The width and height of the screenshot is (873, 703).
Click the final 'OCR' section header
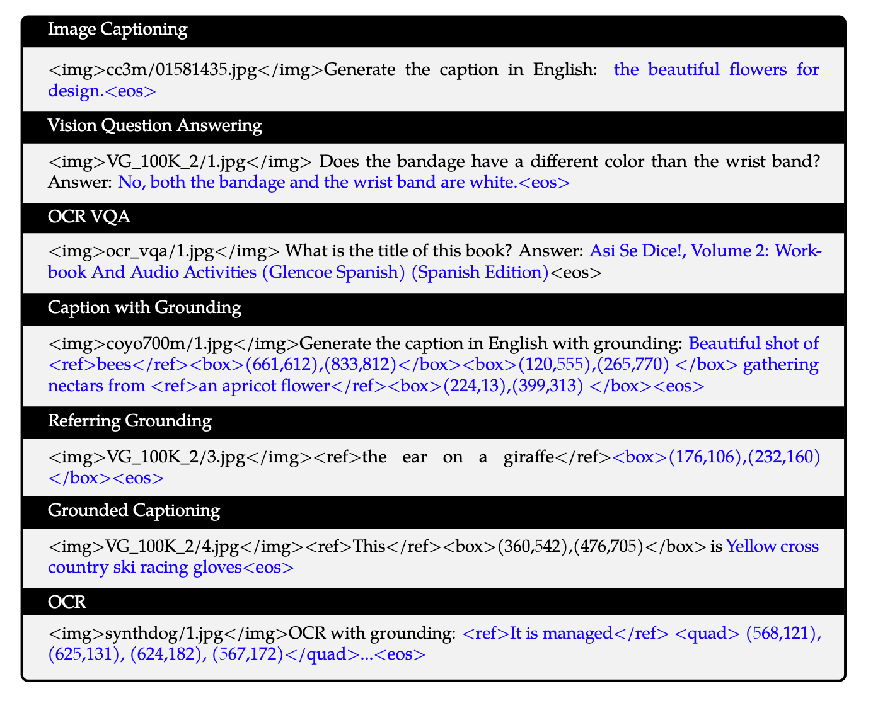[433, 602]
